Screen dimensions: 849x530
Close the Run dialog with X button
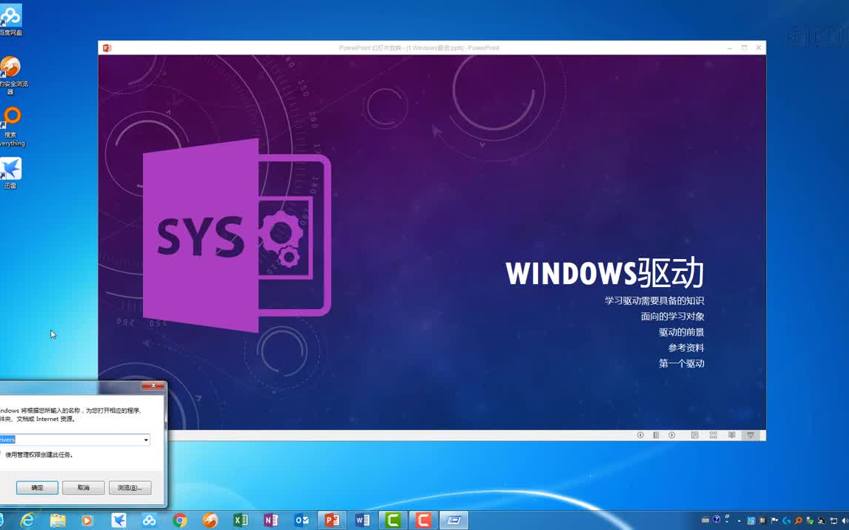[x=153, y=385]
